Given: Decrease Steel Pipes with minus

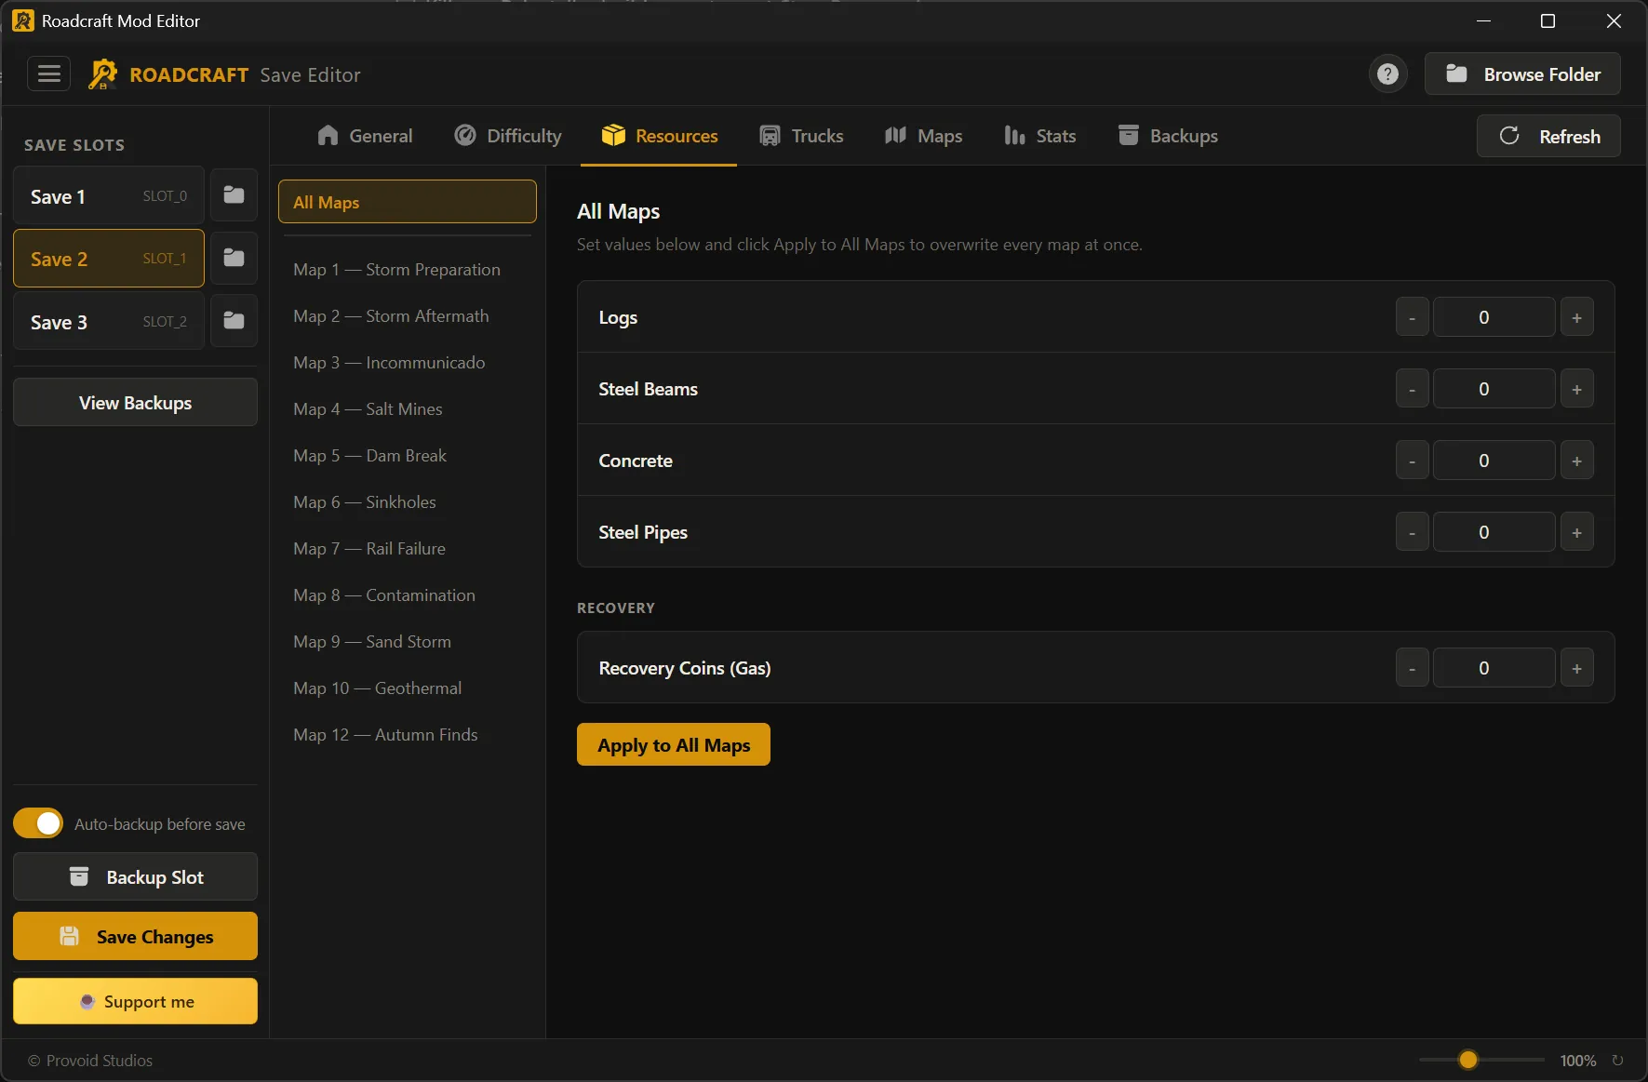Looking at the screenshot, I should [1412, 532].
